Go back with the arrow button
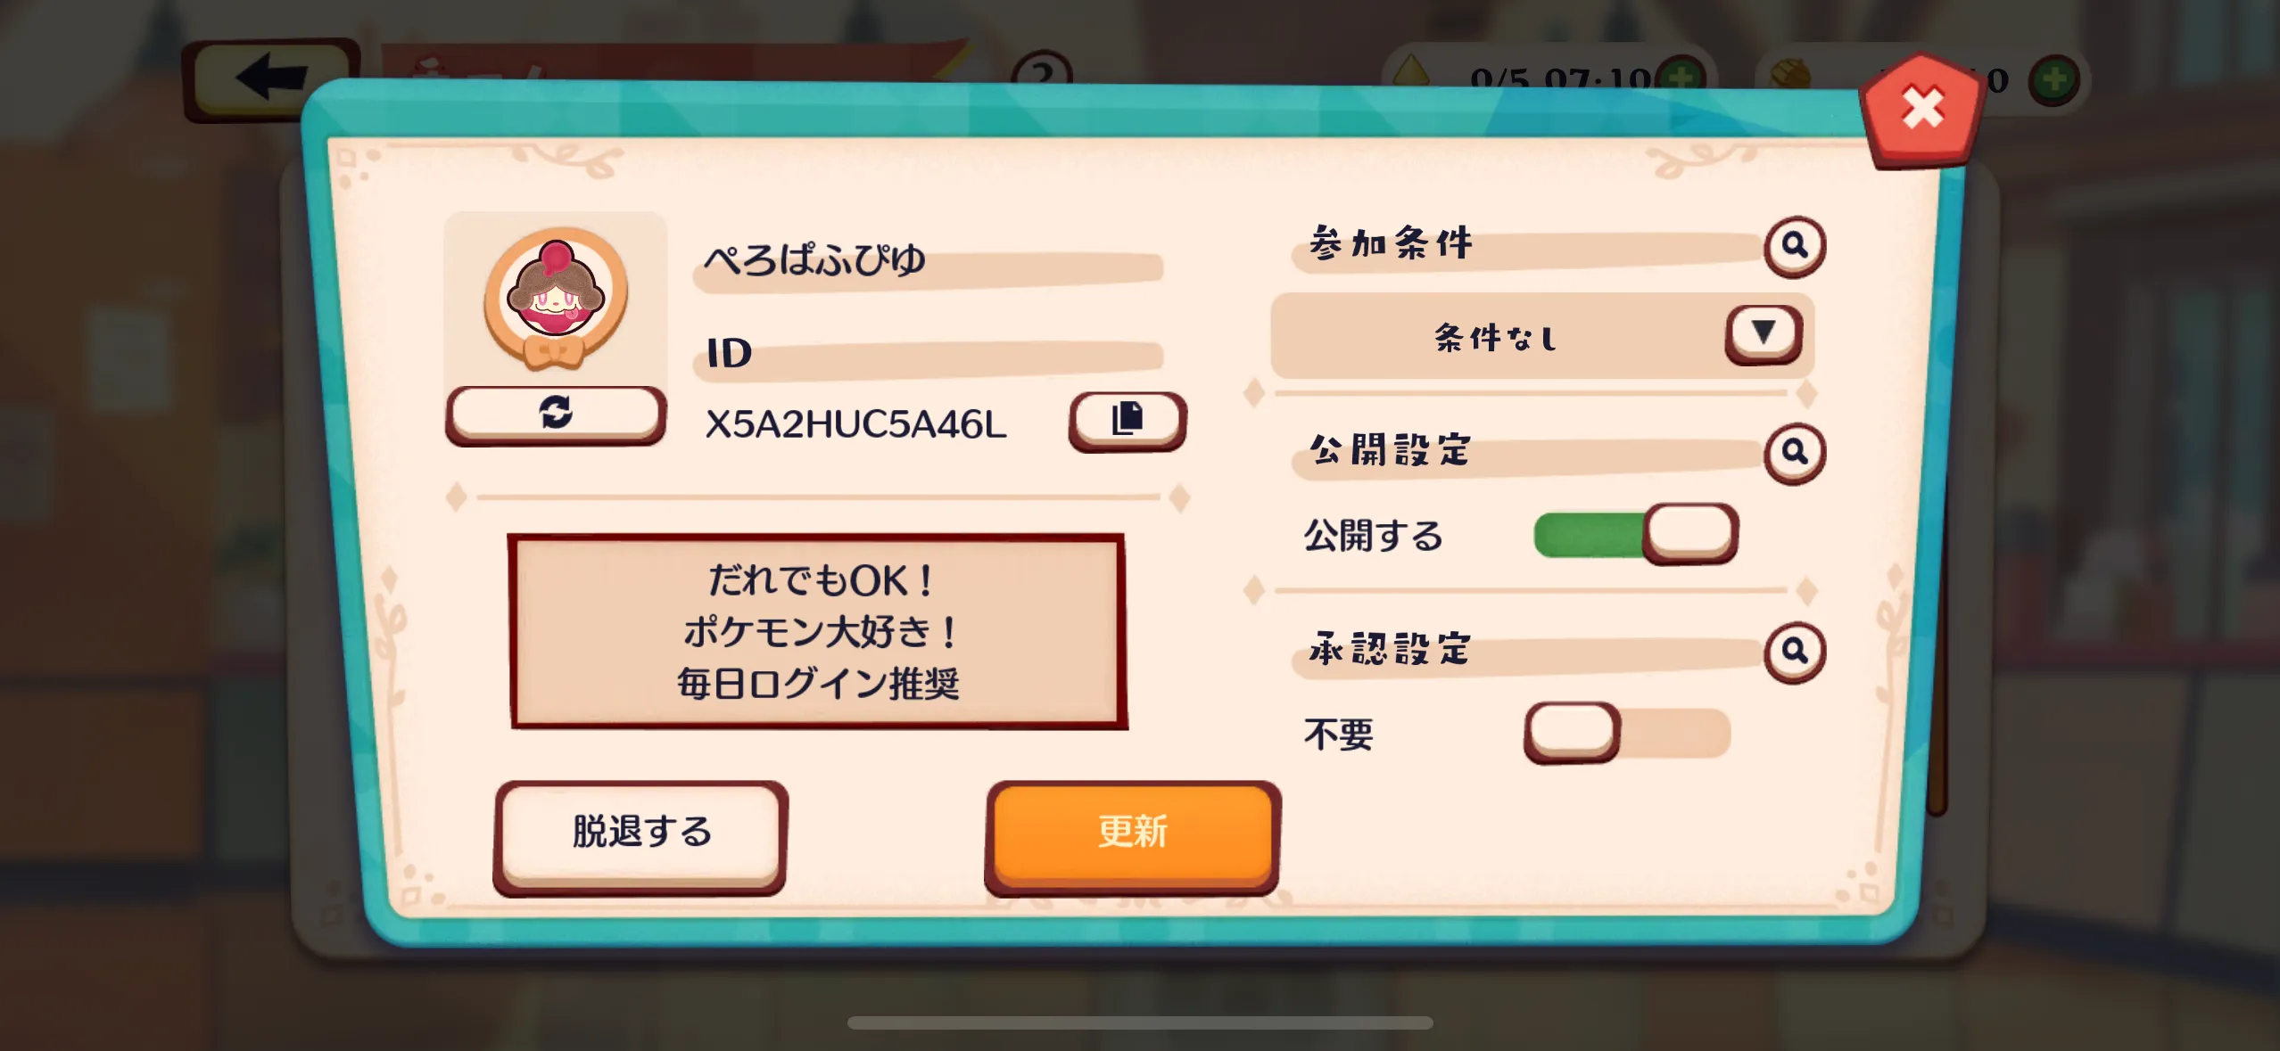Screen dimensions: 2280x1051 tap(271, 78)
